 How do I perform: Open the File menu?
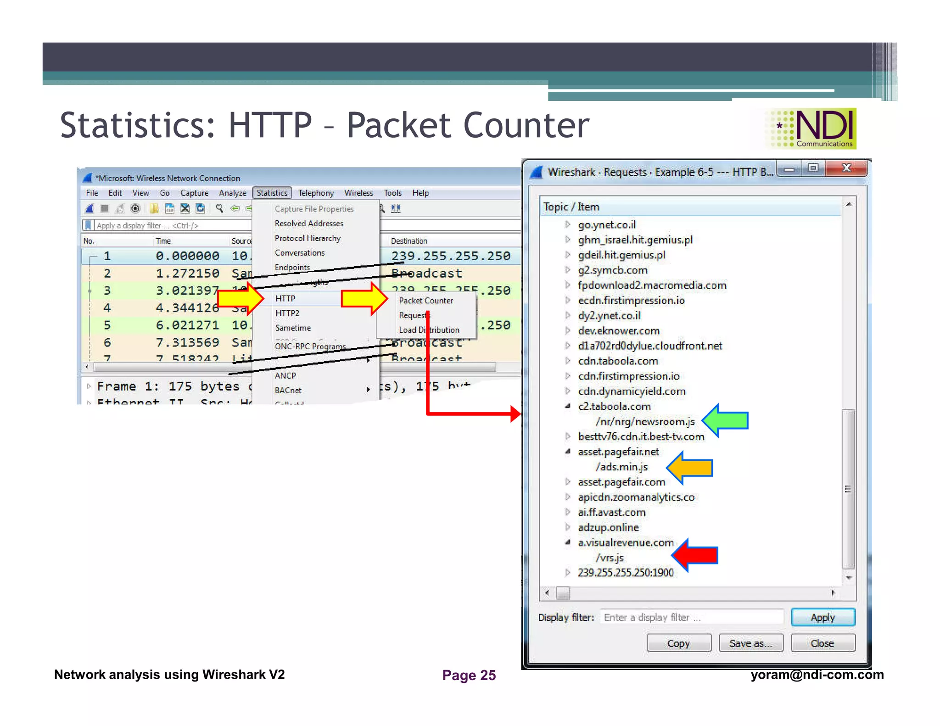pos(92,193)
